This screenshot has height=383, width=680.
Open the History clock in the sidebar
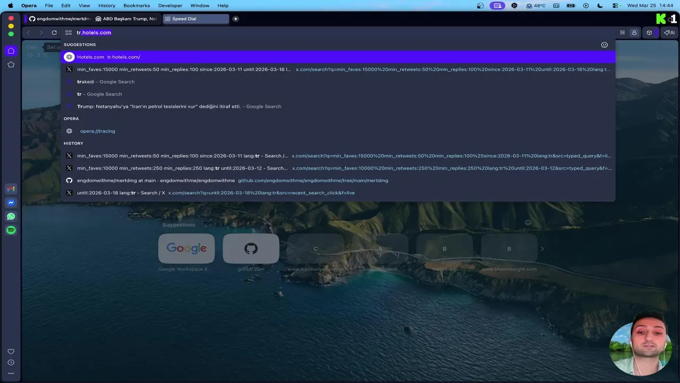[11, 362]
